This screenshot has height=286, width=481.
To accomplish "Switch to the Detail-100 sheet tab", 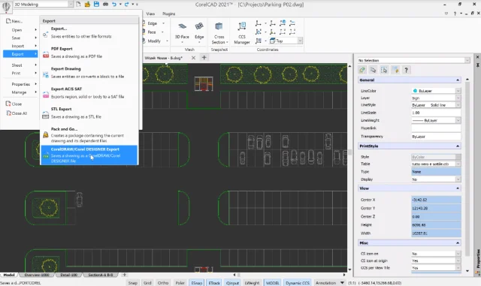I will coord(68,275).
